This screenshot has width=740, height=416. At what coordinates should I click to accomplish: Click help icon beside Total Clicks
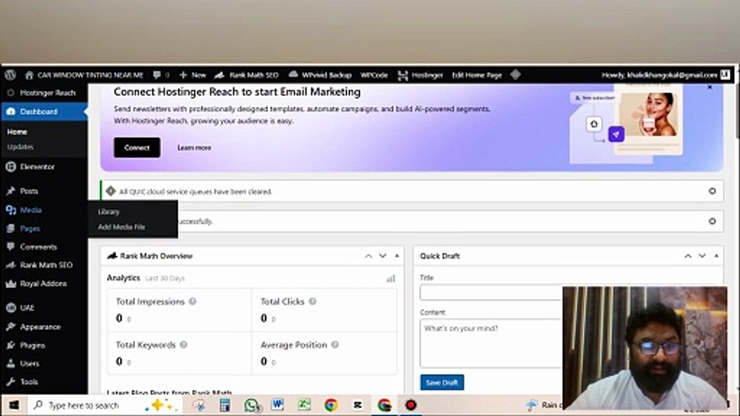coord(312,302)
